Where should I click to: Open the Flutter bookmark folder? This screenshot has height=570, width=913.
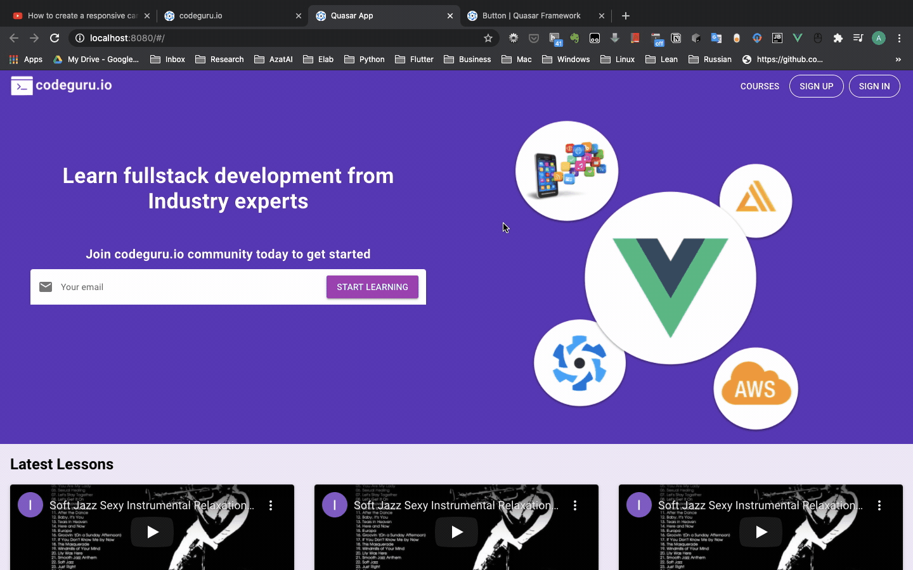point(414,60)
